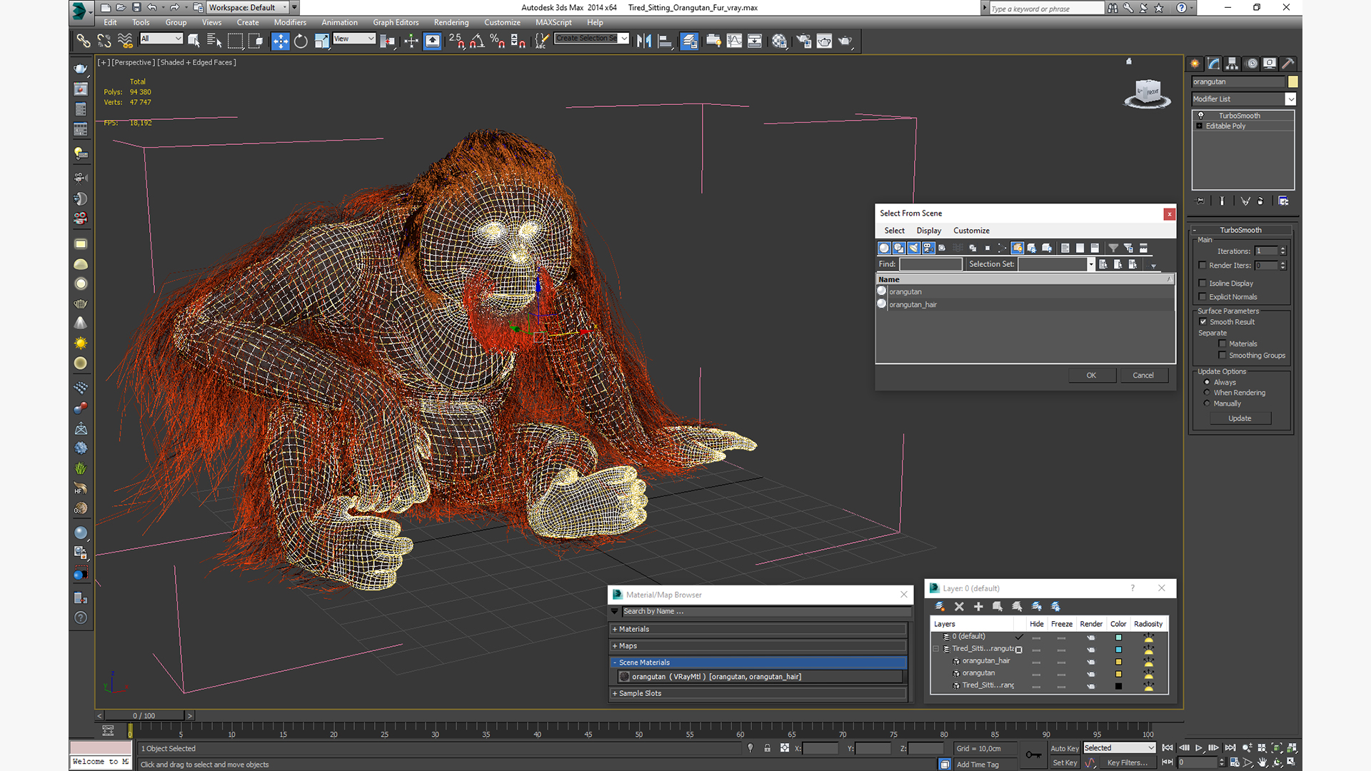
Task: Click Add Selected Objects plus icon in Layer dialog
Action: click(978, 607)
